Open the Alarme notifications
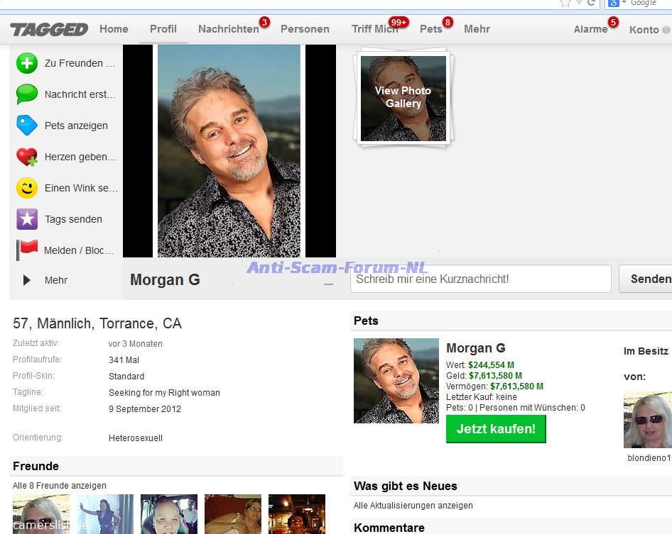The image size is (672, 534). pos(590,29)
